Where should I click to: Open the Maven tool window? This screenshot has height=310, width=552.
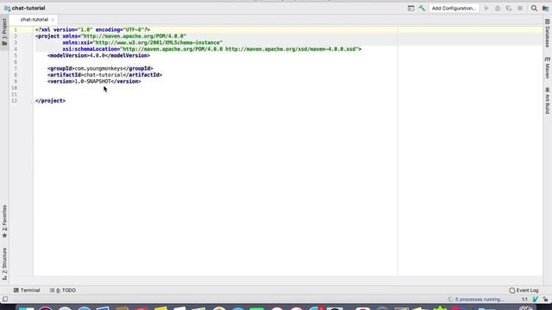548,68
